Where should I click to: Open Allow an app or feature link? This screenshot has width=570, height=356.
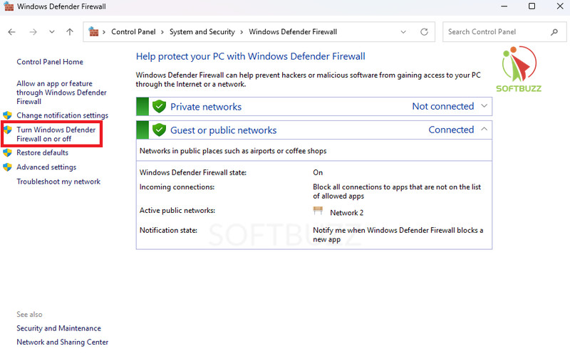click(61, 93)
